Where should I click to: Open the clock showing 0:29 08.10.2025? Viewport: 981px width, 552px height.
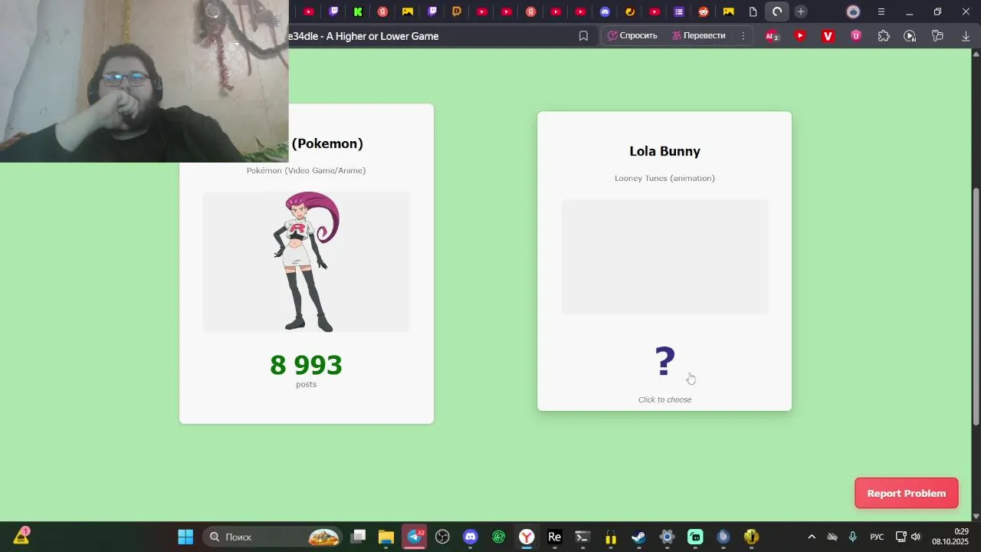[950, 537]
